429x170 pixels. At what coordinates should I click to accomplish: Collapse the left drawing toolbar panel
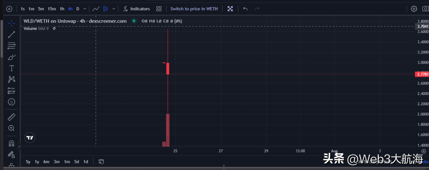click(19, 147)
